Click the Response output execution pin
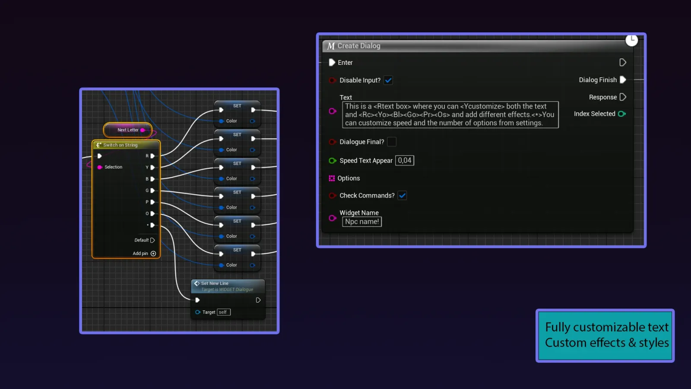Viewport: 691px width, 389px height. (x=622, y=97)
